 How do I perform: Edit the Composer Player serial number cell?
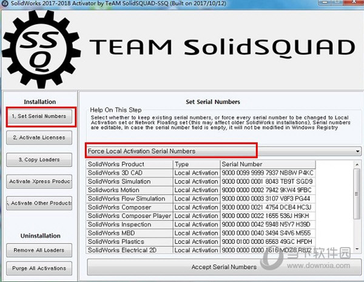(x=268, y=216)
